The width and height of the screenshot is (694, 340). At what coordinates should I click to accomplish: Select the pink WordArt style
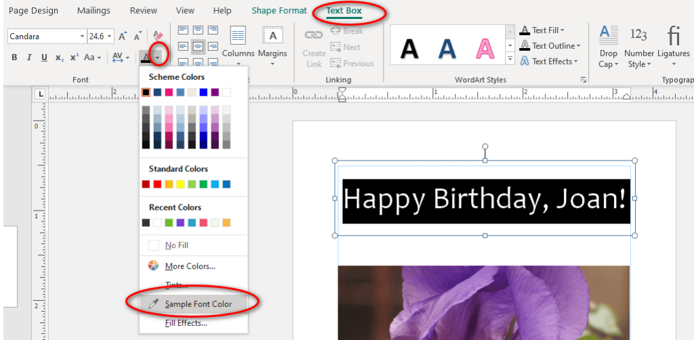tap(485, 48)
